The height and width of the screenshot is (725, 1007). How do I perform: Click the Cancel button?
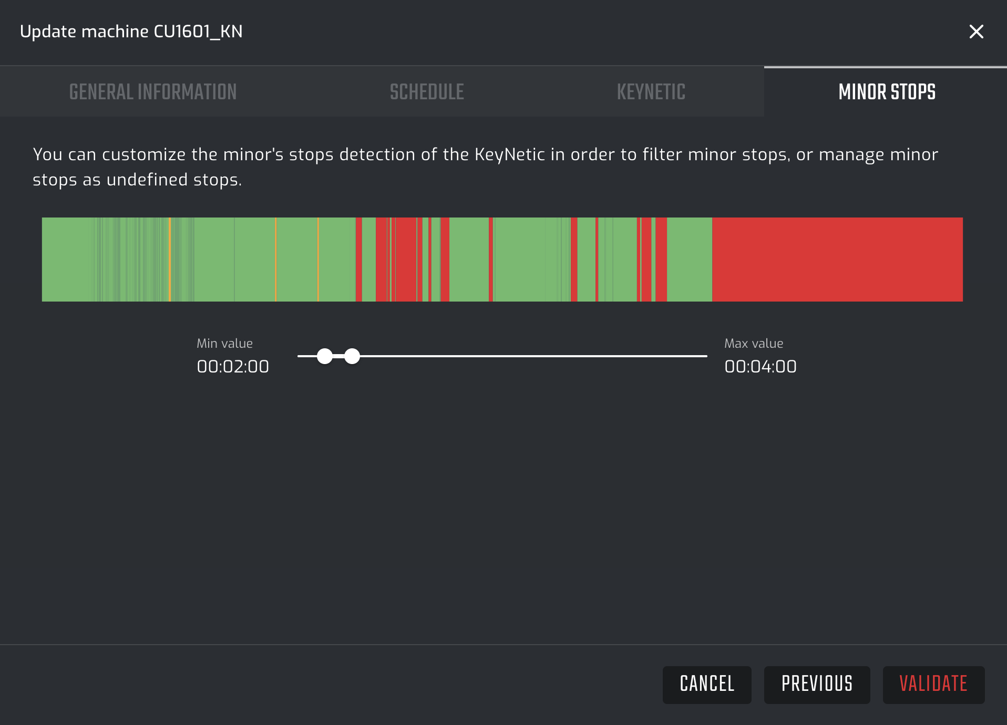[707, 685]
